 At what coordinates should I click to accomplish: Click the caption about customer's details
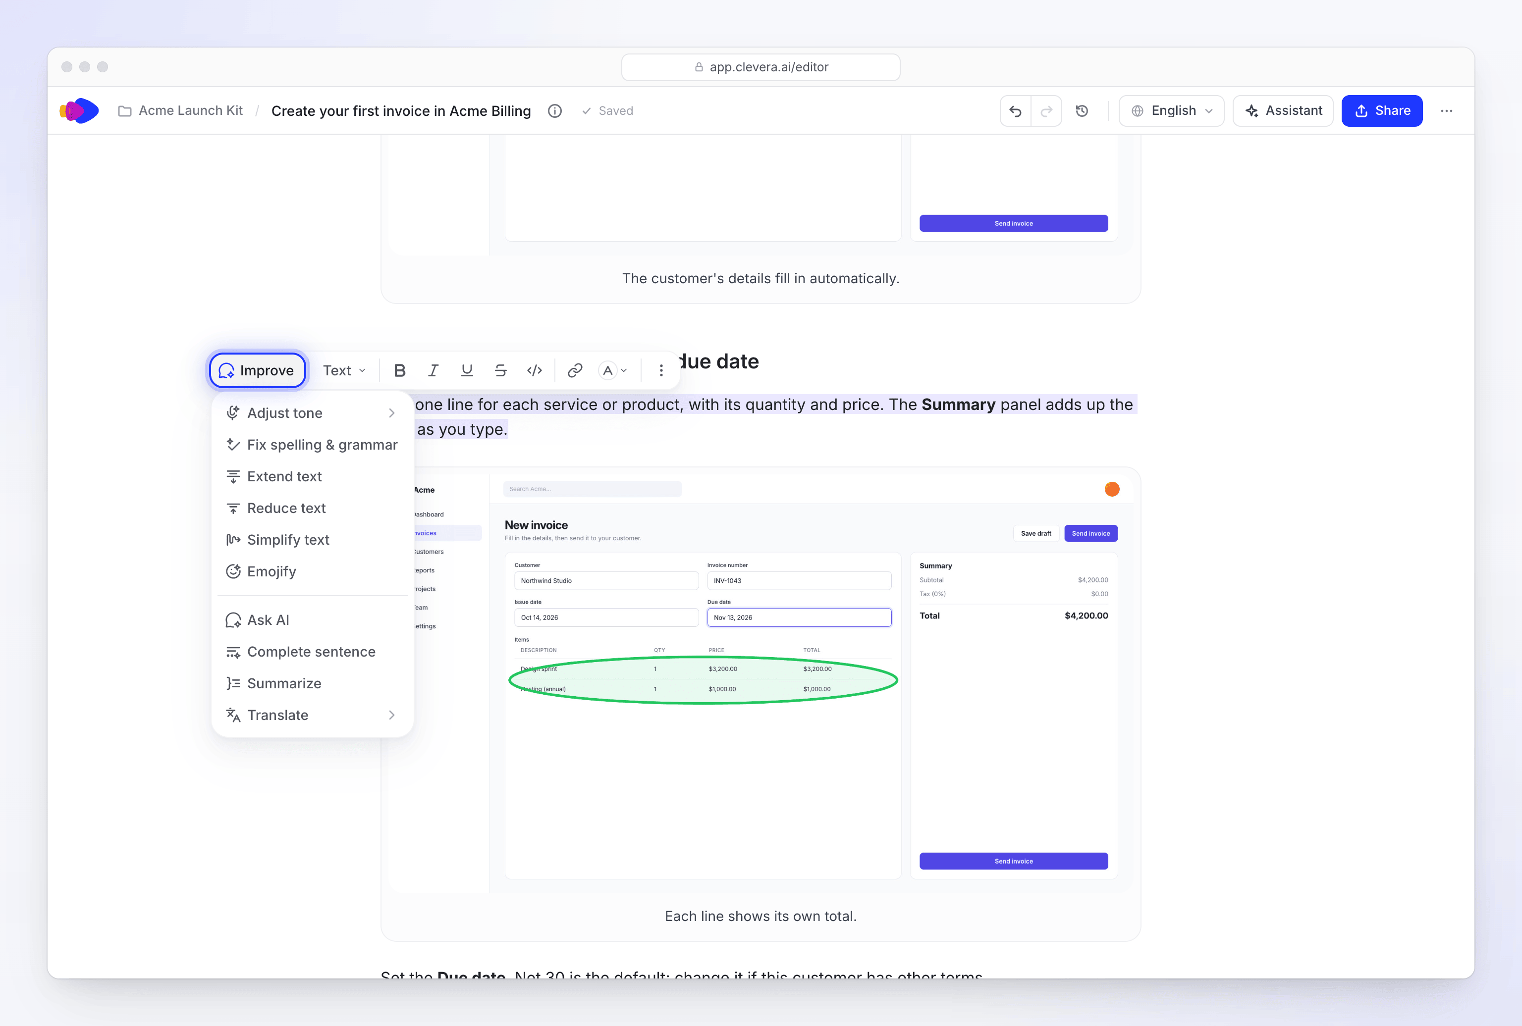[x=761, y=278]
